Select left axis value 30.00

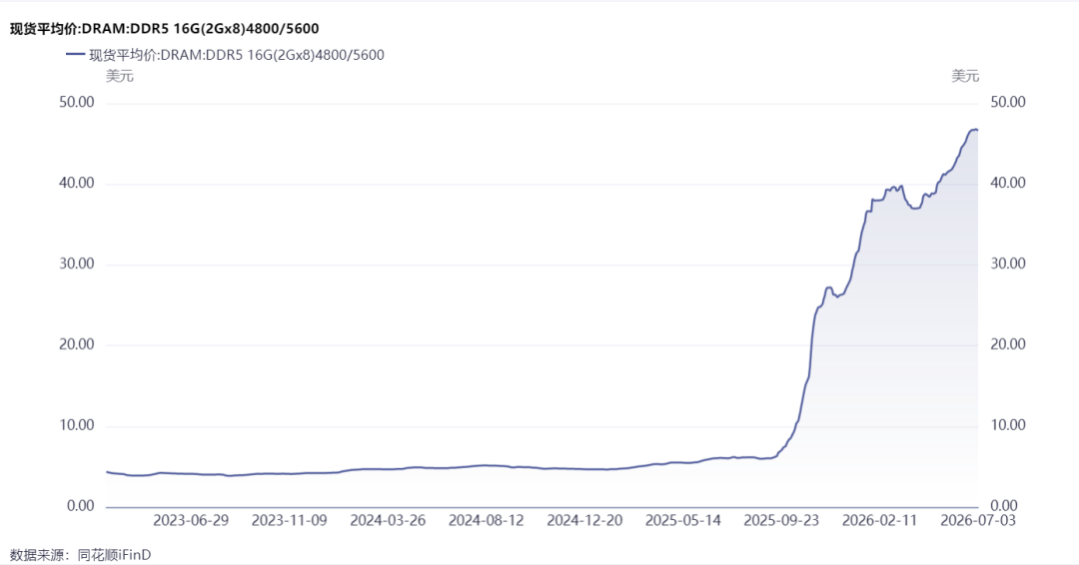76,264
